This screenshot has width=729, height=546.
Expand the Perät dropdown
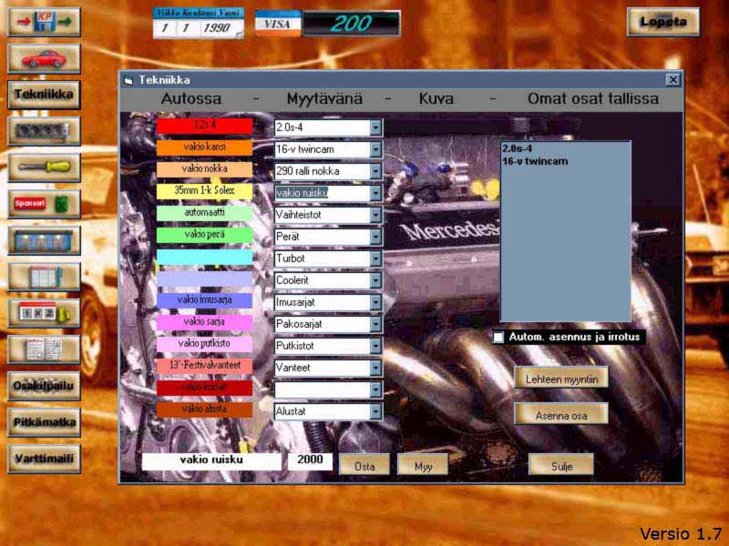click(375, 237)
